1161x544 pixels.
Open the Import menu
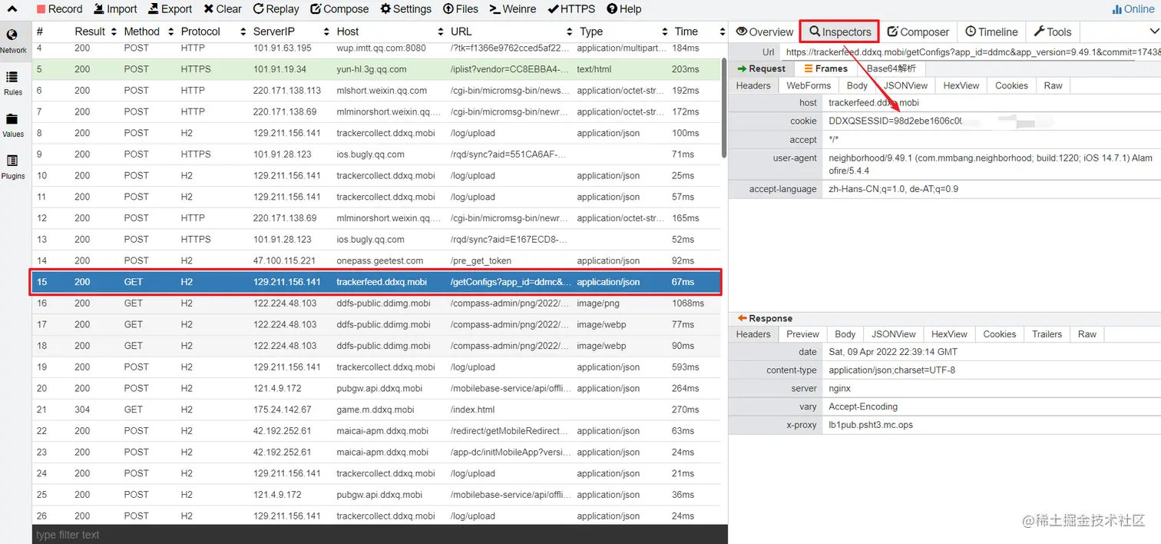click(x=115, y=9)
